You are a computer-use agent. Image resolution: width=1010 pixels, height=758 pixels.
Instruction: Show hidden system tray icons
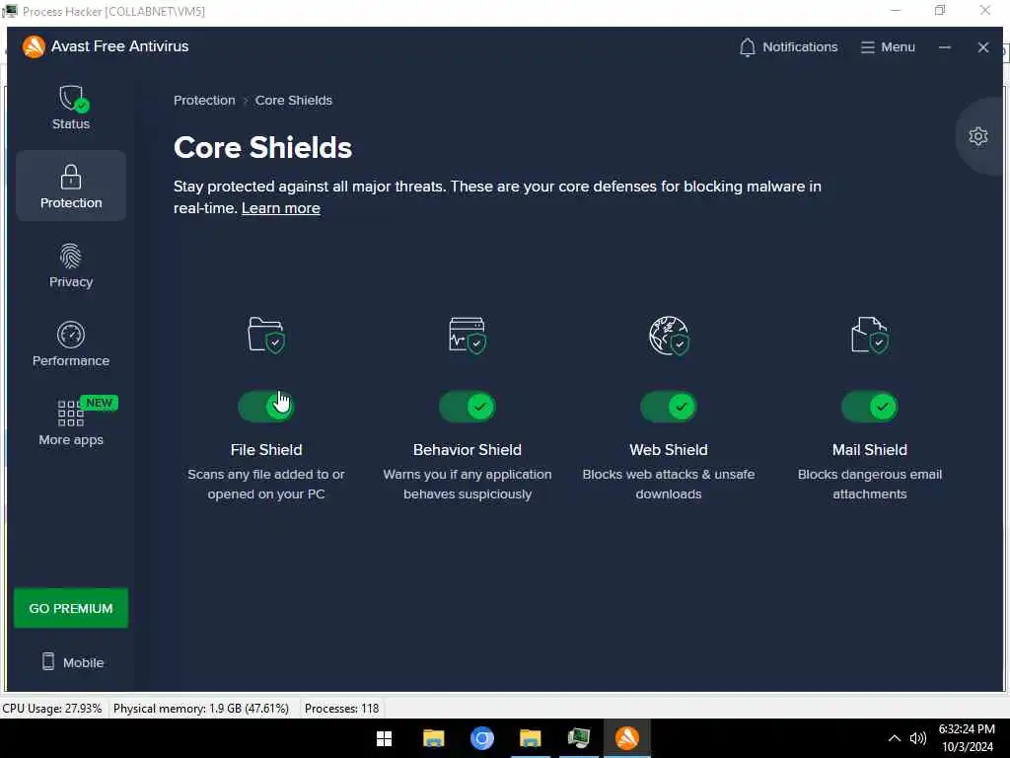click(894, 738)
